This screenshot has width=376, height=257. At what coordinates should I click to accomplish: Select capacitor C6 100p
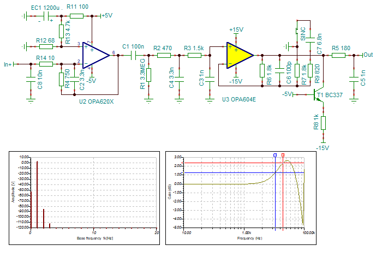(279, 70)
